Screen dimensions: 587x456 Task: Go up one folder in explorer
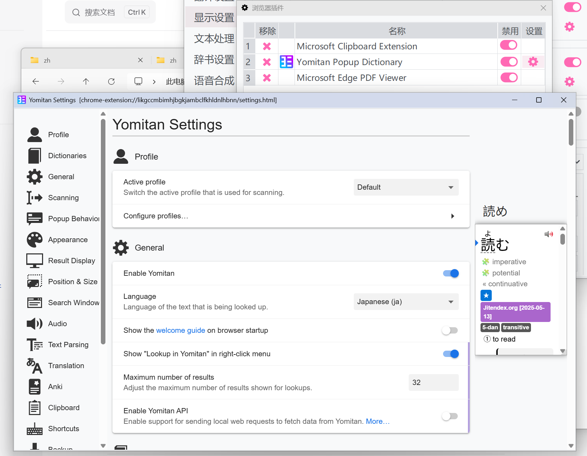click(x=86, y=82)
